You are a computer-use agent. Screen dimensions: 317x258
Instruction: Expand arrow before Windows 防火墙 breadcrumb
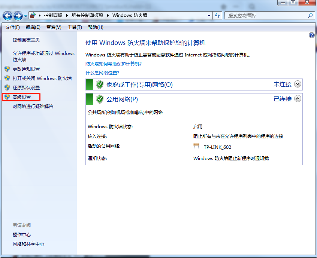[108, 15]
